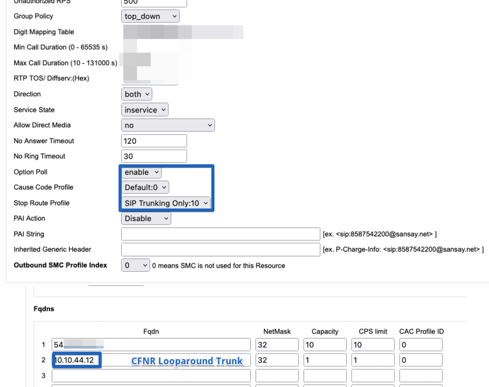The height and width of the screenshot is (387, 489).
Task: Open the PAI Action dropdown
Action: 146,219
